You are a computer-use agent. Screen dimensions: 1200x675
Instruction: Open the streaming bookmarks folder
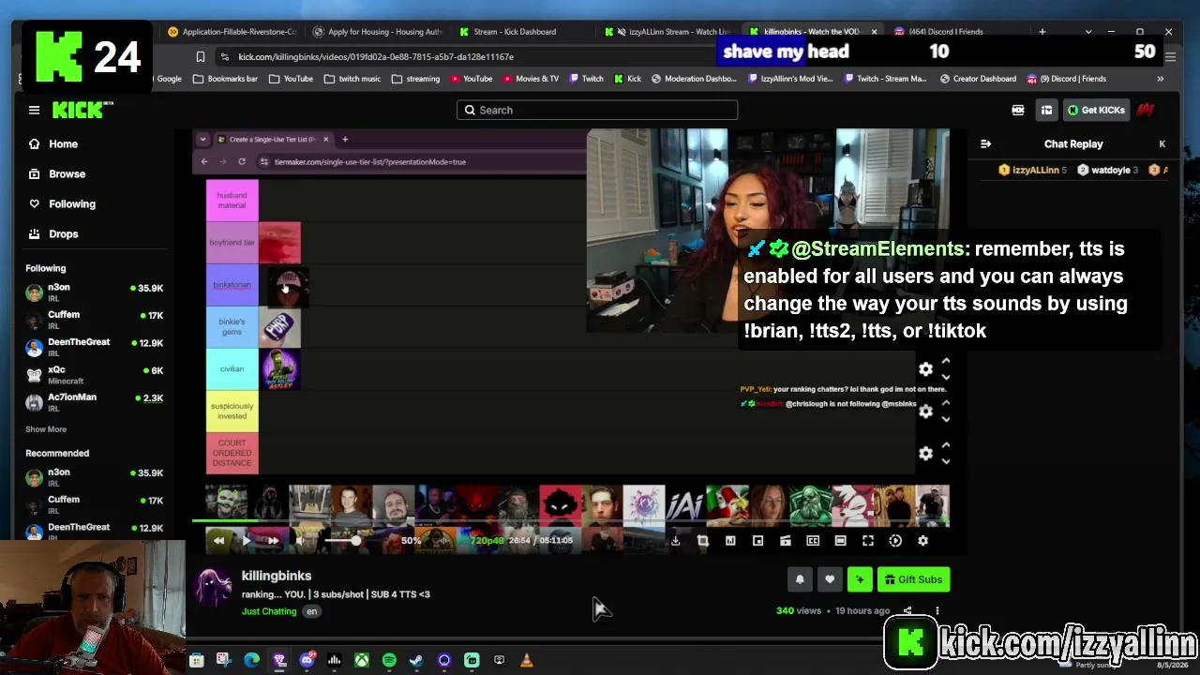point(416,79)
